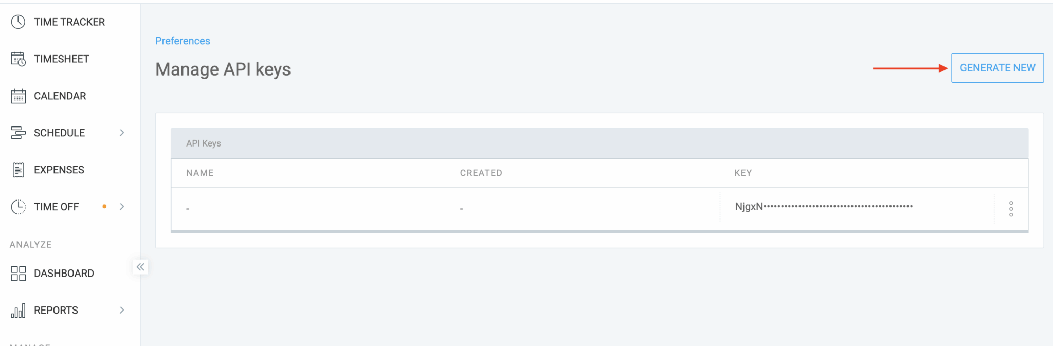This screenshot has height=346, width=1053.
Task: Click the Name column header
Action: pyautogui.click(x=199, y=173)
